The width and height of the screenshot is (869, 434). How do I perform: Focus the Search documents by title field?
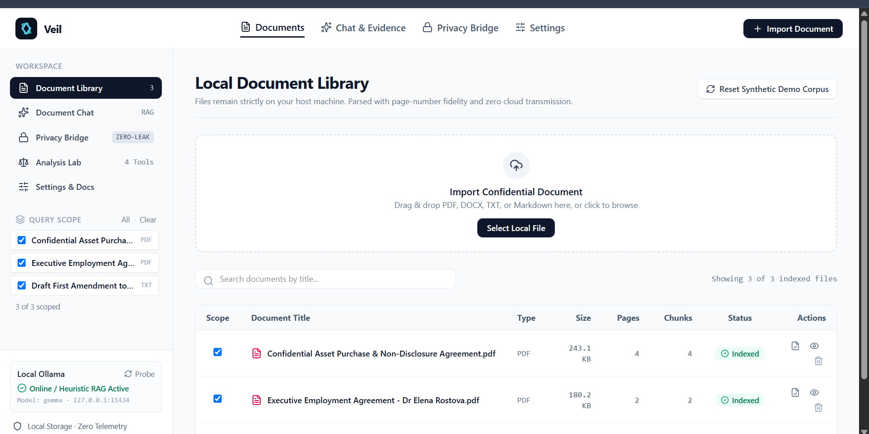point(325,279)
